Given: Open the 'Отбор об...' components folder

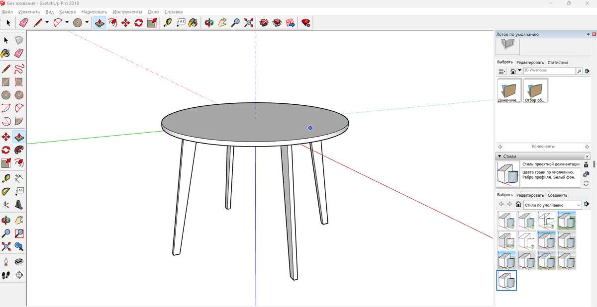Looking at the screenshot, I should (535, 91).
